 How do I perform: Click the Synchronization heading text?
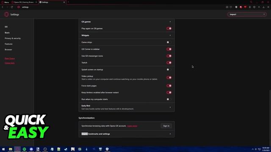click(86, 118)
